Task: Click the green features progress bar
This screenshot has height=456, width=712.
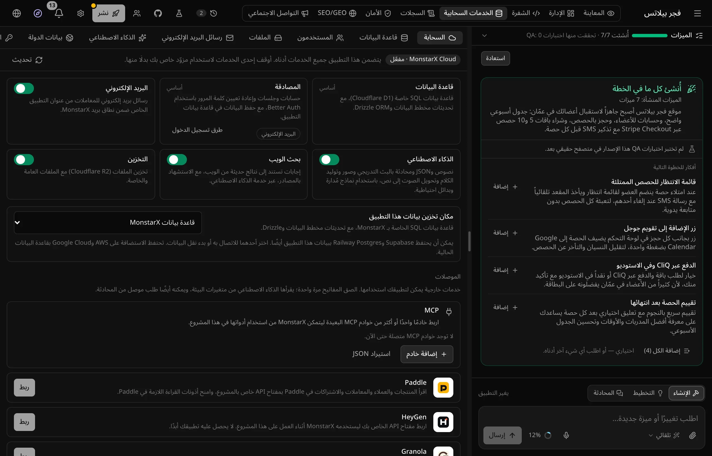Action: coord(649,36)
